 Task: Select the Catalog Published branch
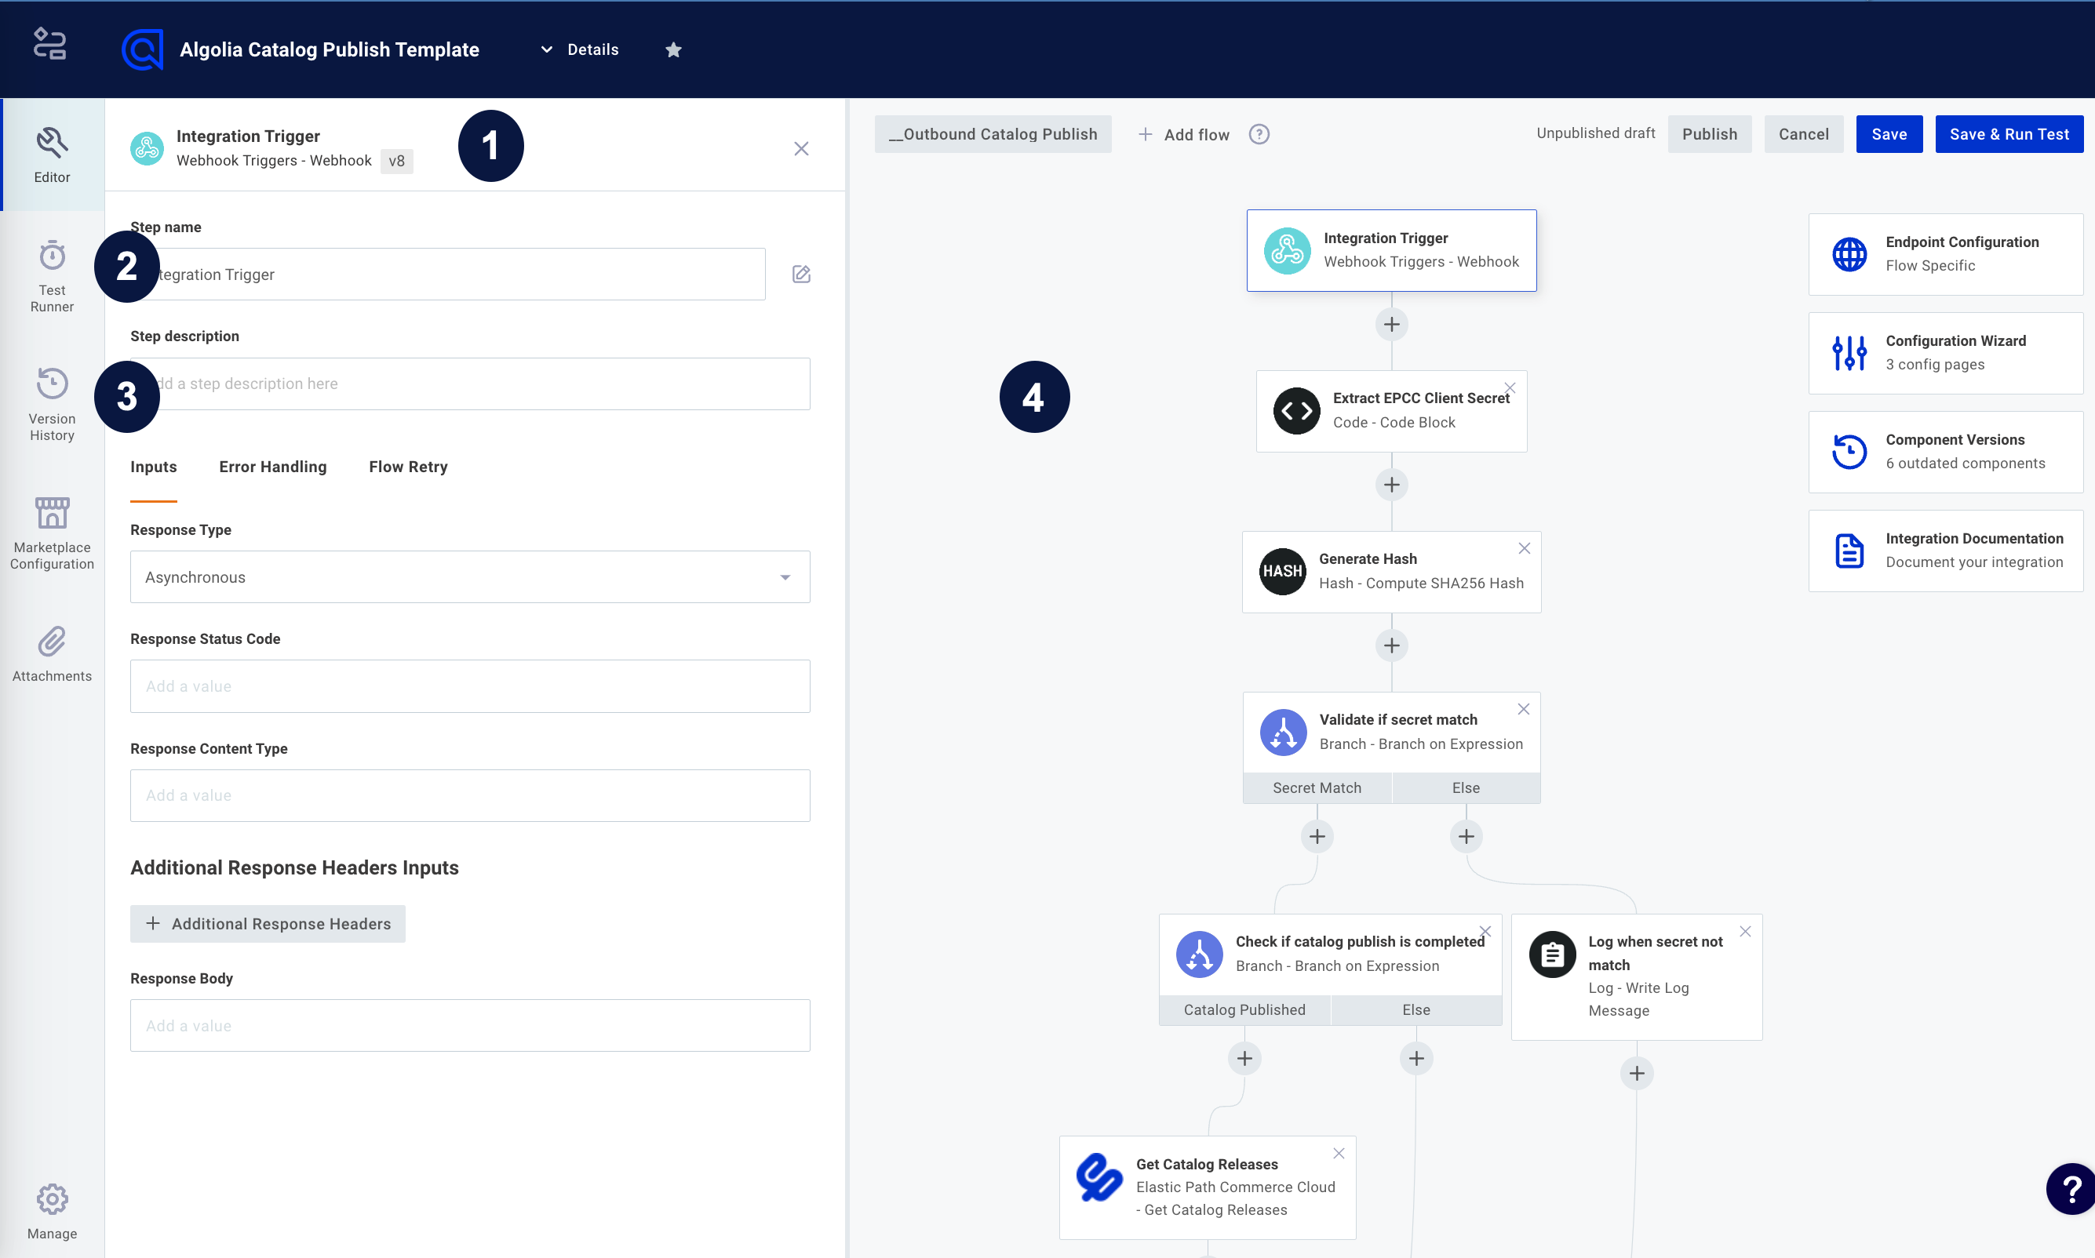click(1244, 1009)
